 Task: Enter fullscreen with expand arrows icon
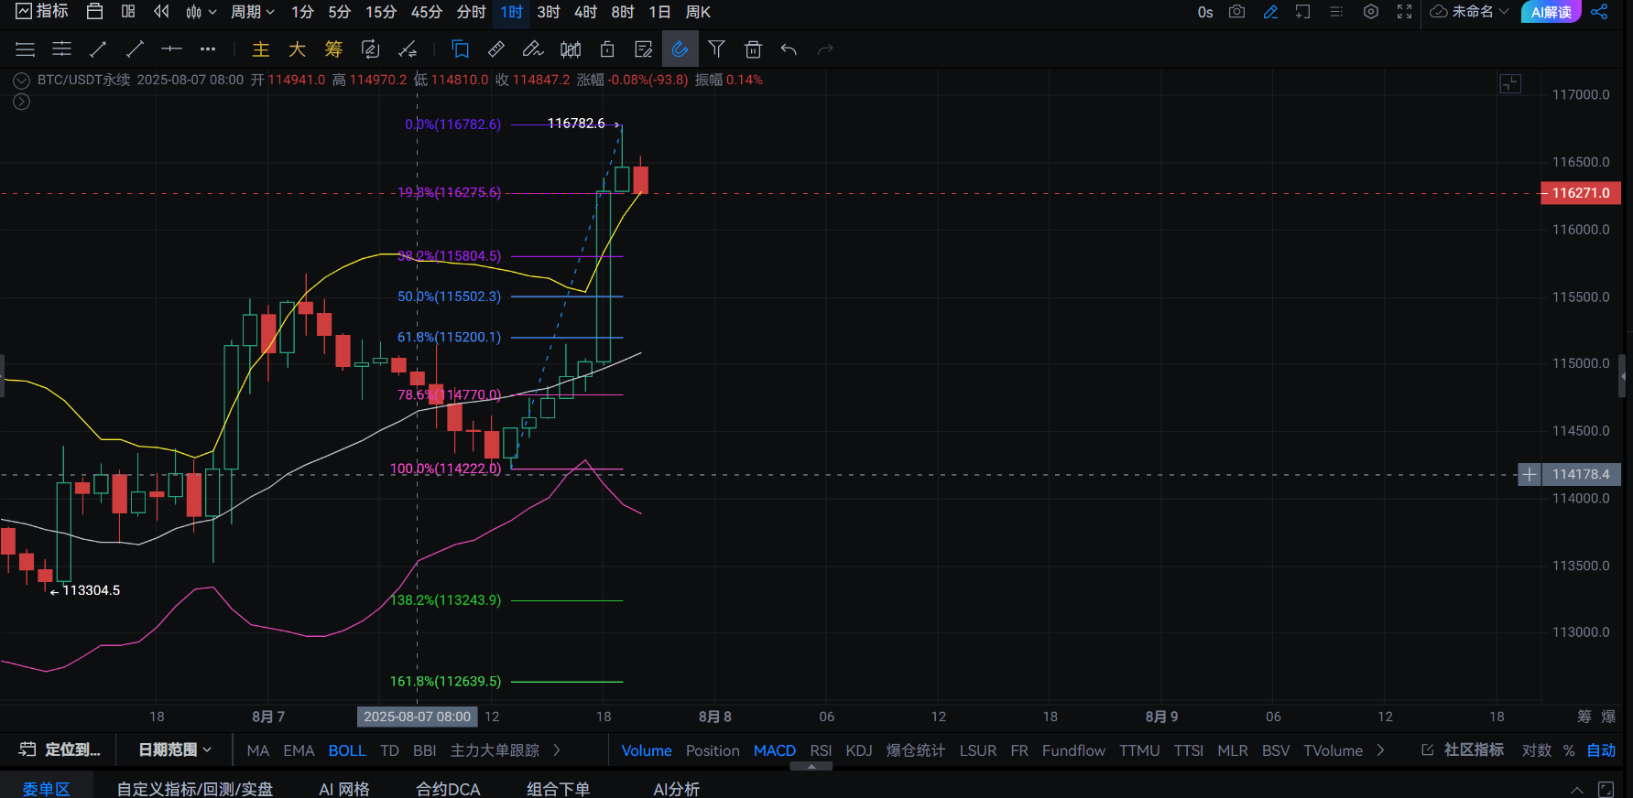1404,12
